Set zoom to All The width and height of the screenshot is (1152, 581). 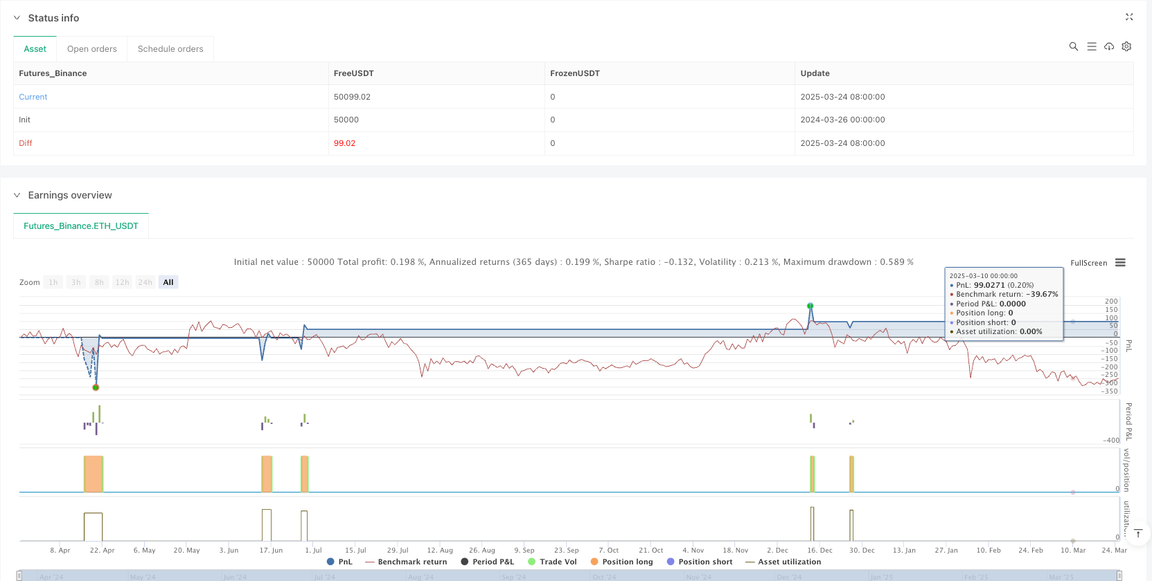pyautogui.click(x=168, y=282)
